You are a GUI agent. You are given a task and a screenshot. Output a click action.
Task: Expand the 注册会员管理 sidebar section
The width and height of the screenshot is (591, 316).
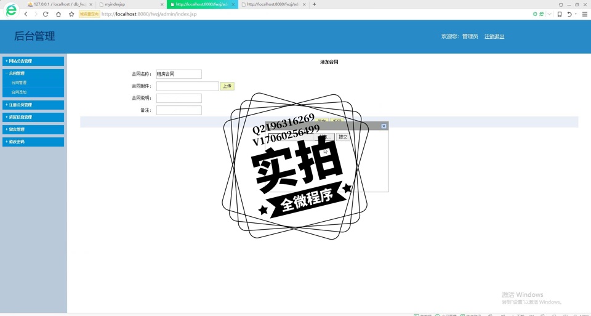(x=33, y=105)
